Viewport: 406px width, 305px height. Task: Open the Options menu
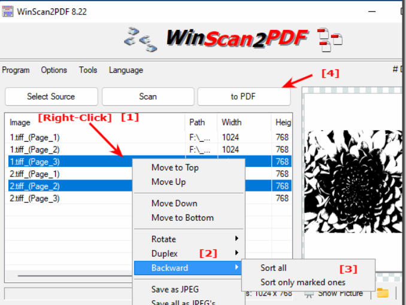(x=54, y=70)
